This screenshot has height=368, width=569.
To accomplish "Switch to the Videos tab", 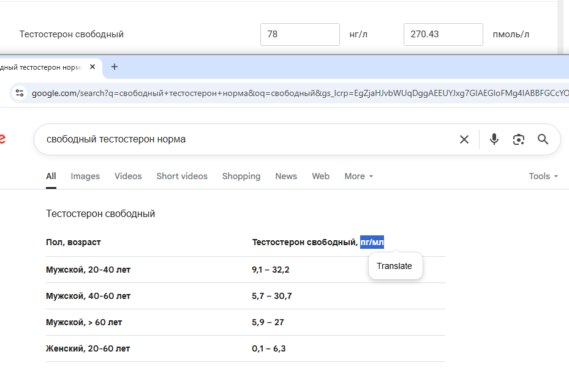I will coord(128,176).
